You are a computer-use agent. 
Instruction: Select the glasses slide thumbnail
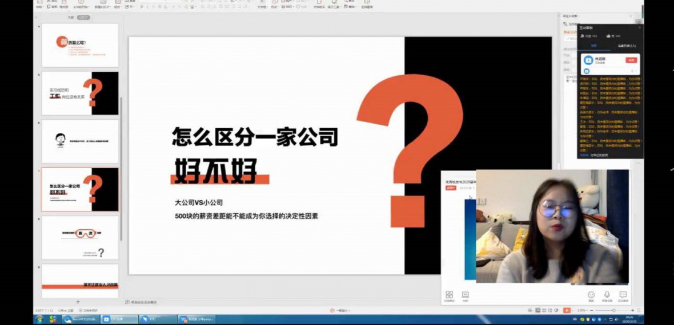tap(80, 238)
